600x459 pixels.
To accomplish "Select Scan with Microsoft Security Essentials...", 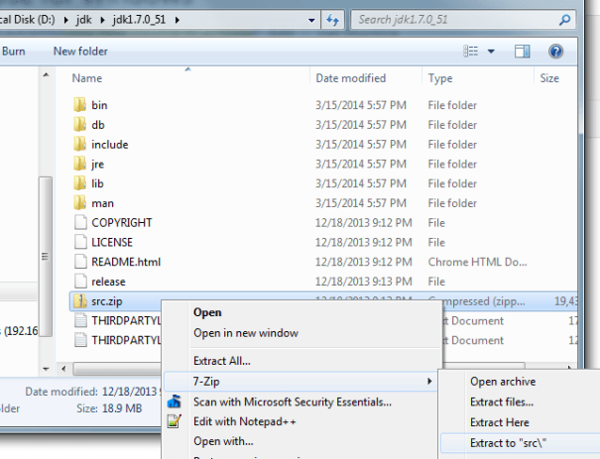I will point(293,402).
